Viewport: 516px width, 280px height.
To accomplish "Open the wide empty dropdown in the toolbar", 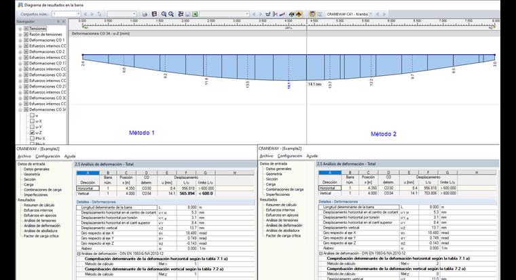I will [x=247, y=14].
